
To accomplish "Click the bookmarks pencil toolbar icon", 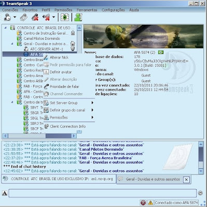I will (x=24, y=17).
